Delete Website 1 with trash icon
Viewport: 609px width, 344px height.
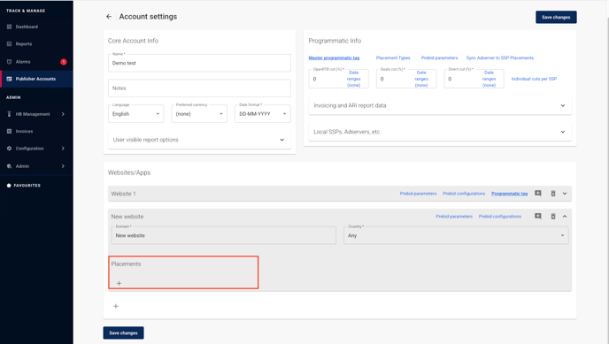coord(553,194)
